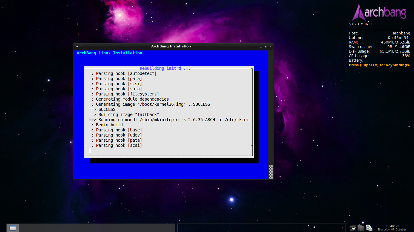Open the clipboard manager tray icon
The image size is (414, 232).
coord(361,228)
